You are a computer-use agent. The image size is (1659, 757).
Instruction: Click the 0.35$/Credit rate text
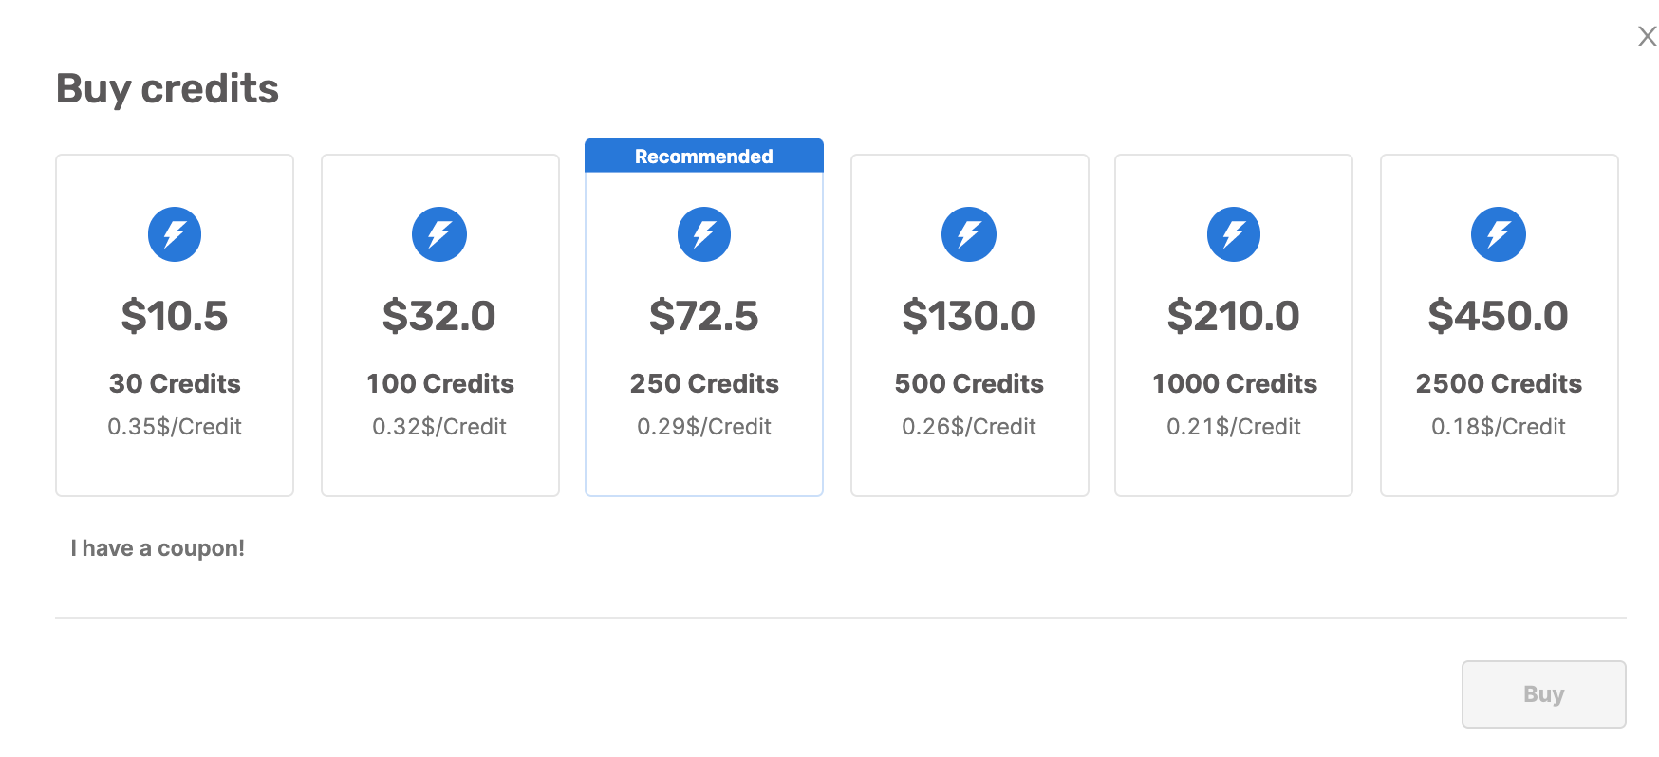(x=175, y=427)
